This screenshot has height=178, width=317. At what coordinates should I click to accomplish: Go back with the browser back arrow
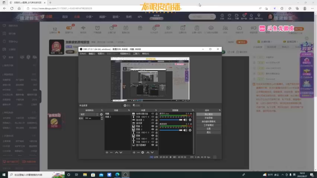pyautogui.click(x=4, y=8)
